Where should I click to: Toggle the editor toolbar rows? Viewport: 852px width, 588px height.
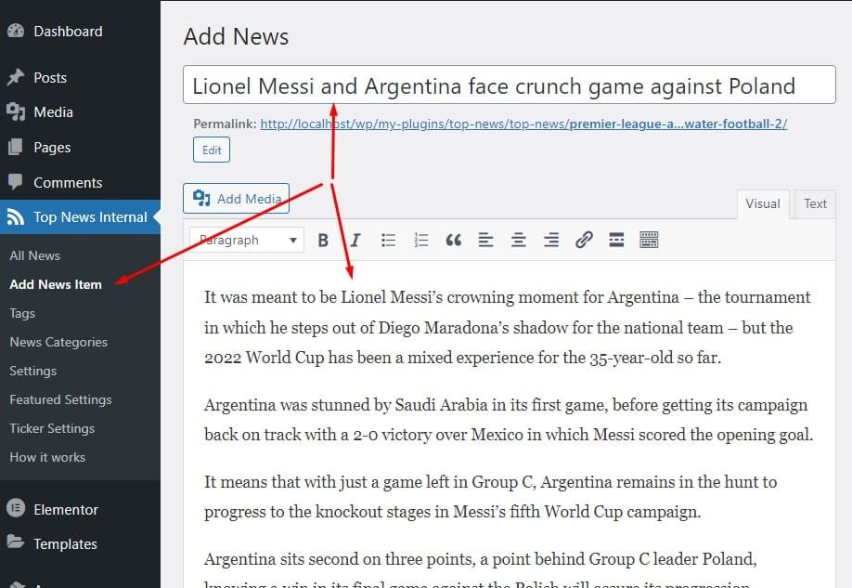(649, 241)
